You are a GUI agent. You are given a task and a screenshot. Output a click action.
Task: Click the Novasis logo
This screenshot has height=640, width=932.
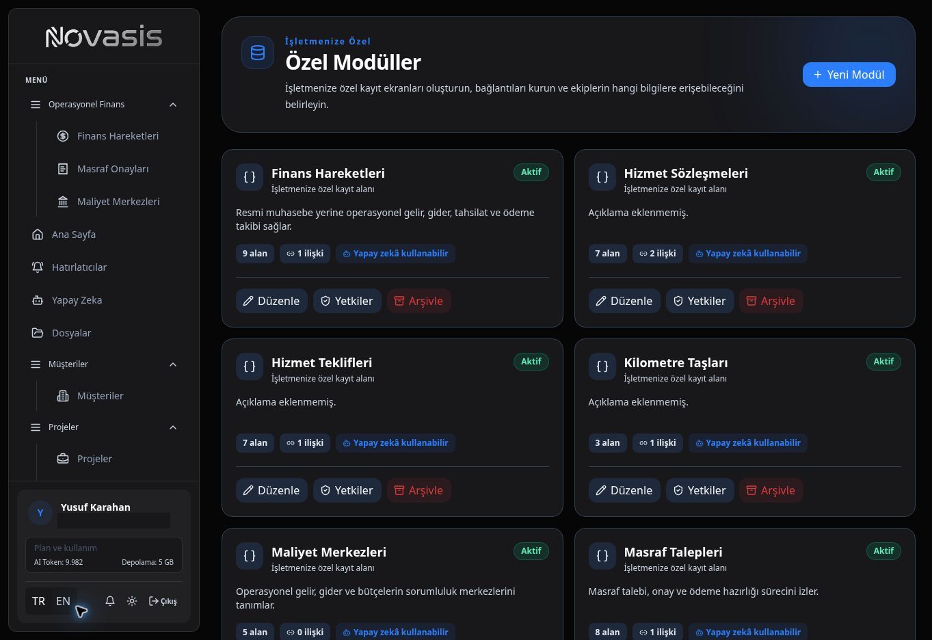[x=104, y=36]
